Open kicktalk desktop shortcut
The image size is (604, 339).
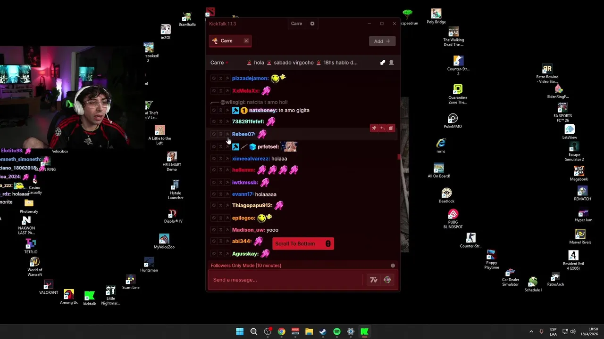(x=90, y=299)
